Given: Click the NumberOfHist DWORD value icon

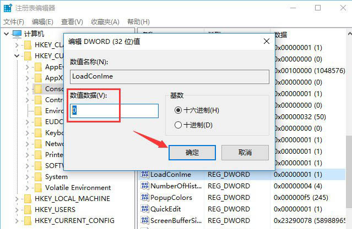Looking at the screenshot, I should 145,186.
